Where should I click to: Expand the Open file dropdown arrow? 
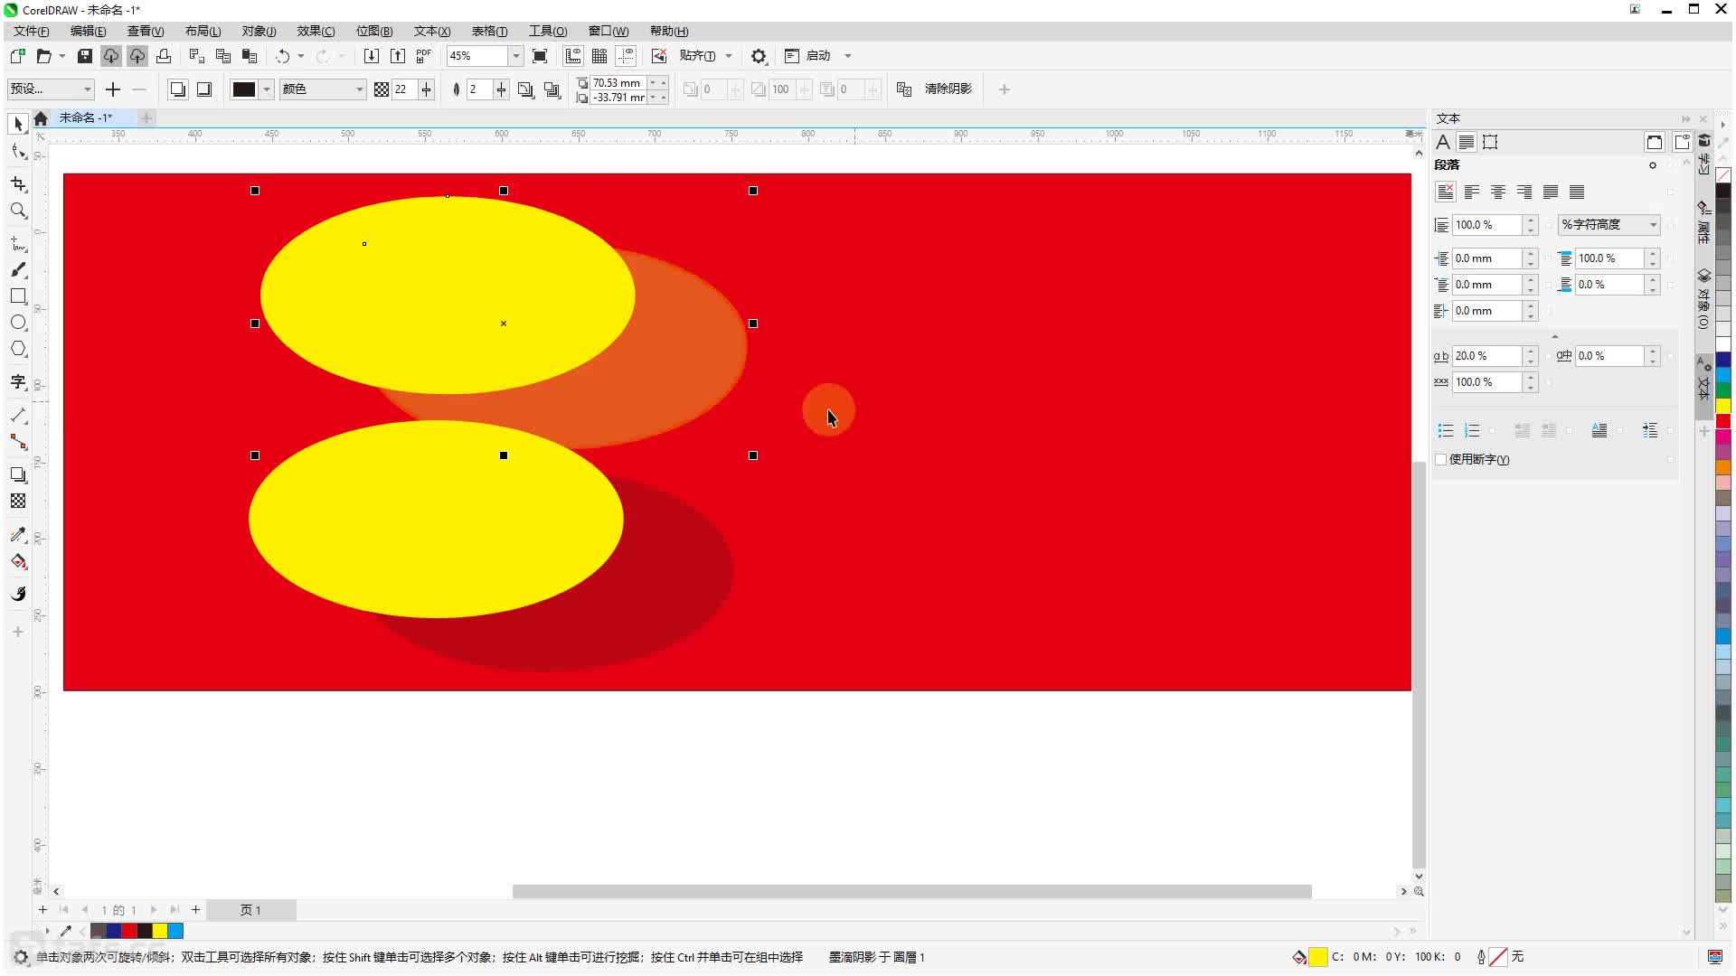(x=61, y=56)
